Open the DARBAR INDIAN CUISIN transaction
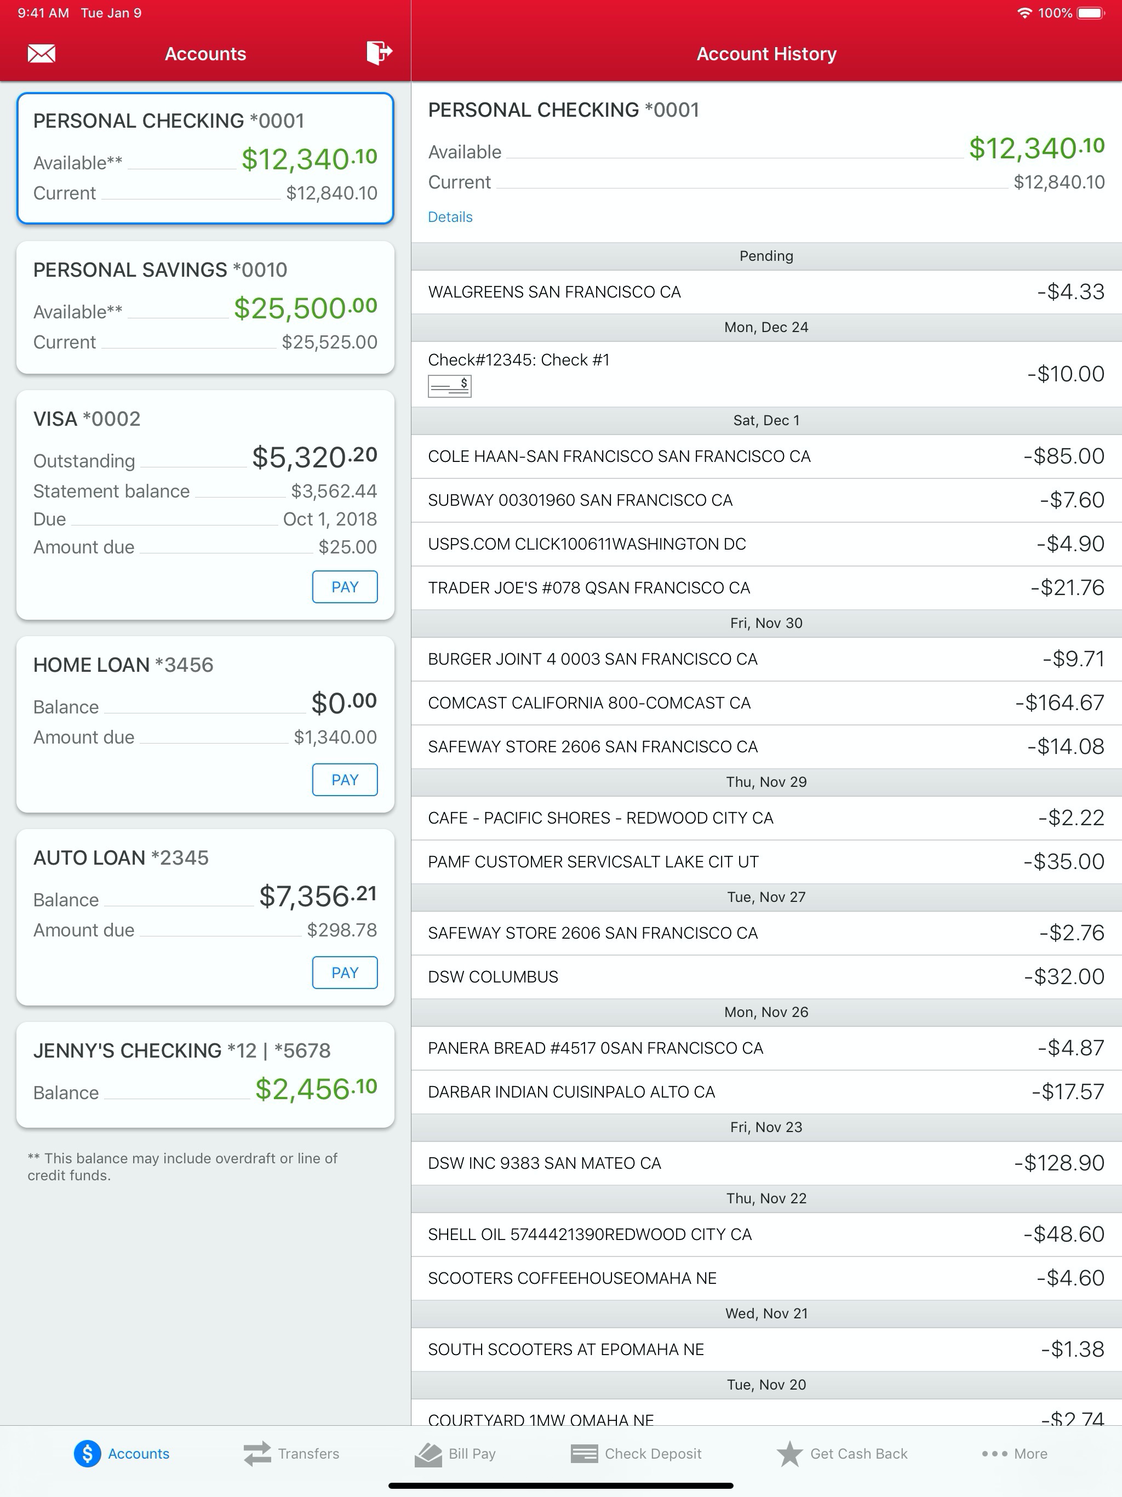Screen dimensions: 1122x1497 click(x=766, y=1092)
